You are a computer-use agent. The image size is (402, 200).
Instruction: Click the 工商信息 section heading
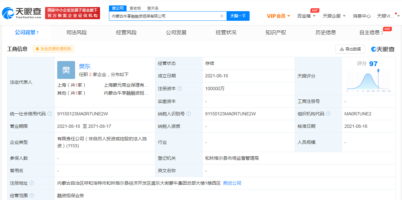(x=17, y=49)
